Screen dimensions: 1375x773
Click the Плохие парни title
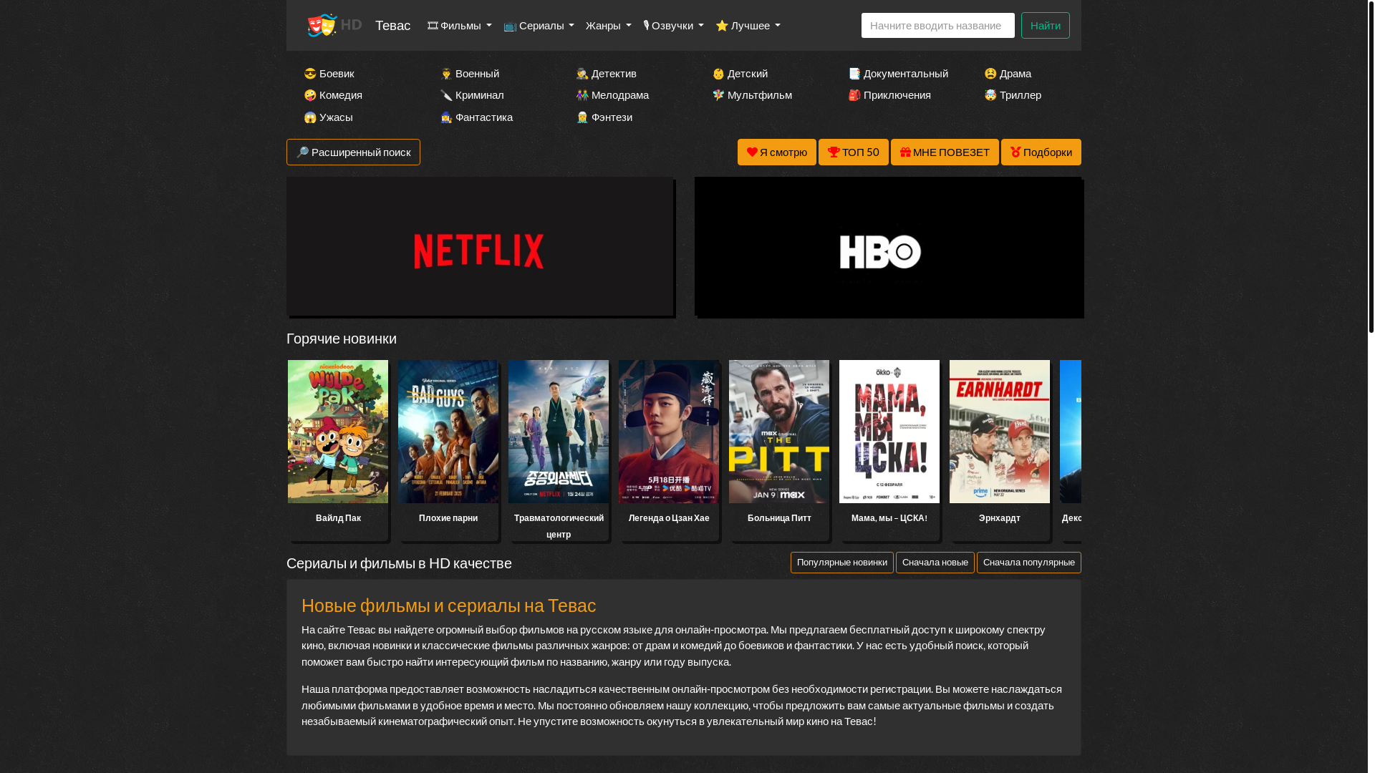448,518
